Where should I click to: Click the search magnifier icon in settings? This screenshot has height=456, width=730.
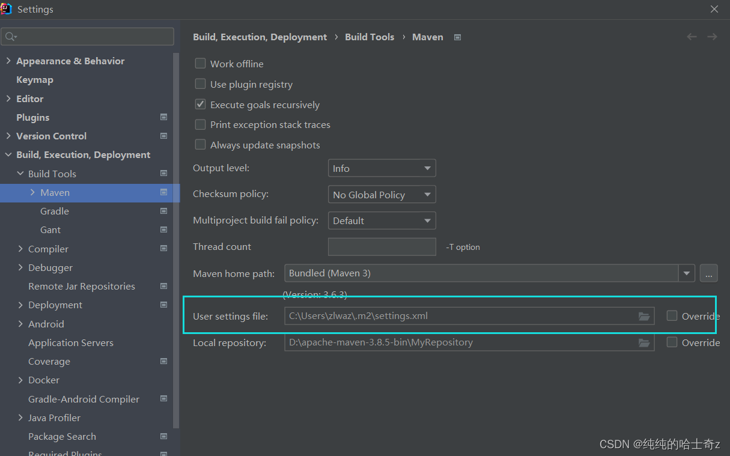[10, 37]
